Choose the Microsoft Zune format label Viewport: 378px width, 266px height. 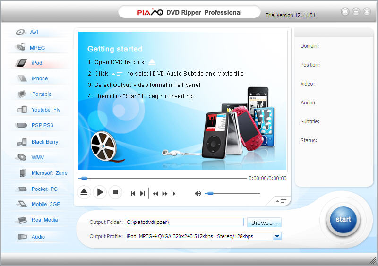50,173
